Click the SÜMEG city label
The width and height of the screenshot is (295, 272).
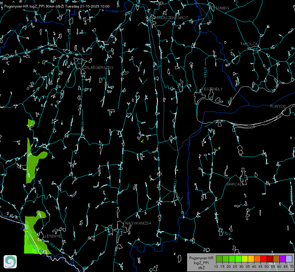[222, 8]
